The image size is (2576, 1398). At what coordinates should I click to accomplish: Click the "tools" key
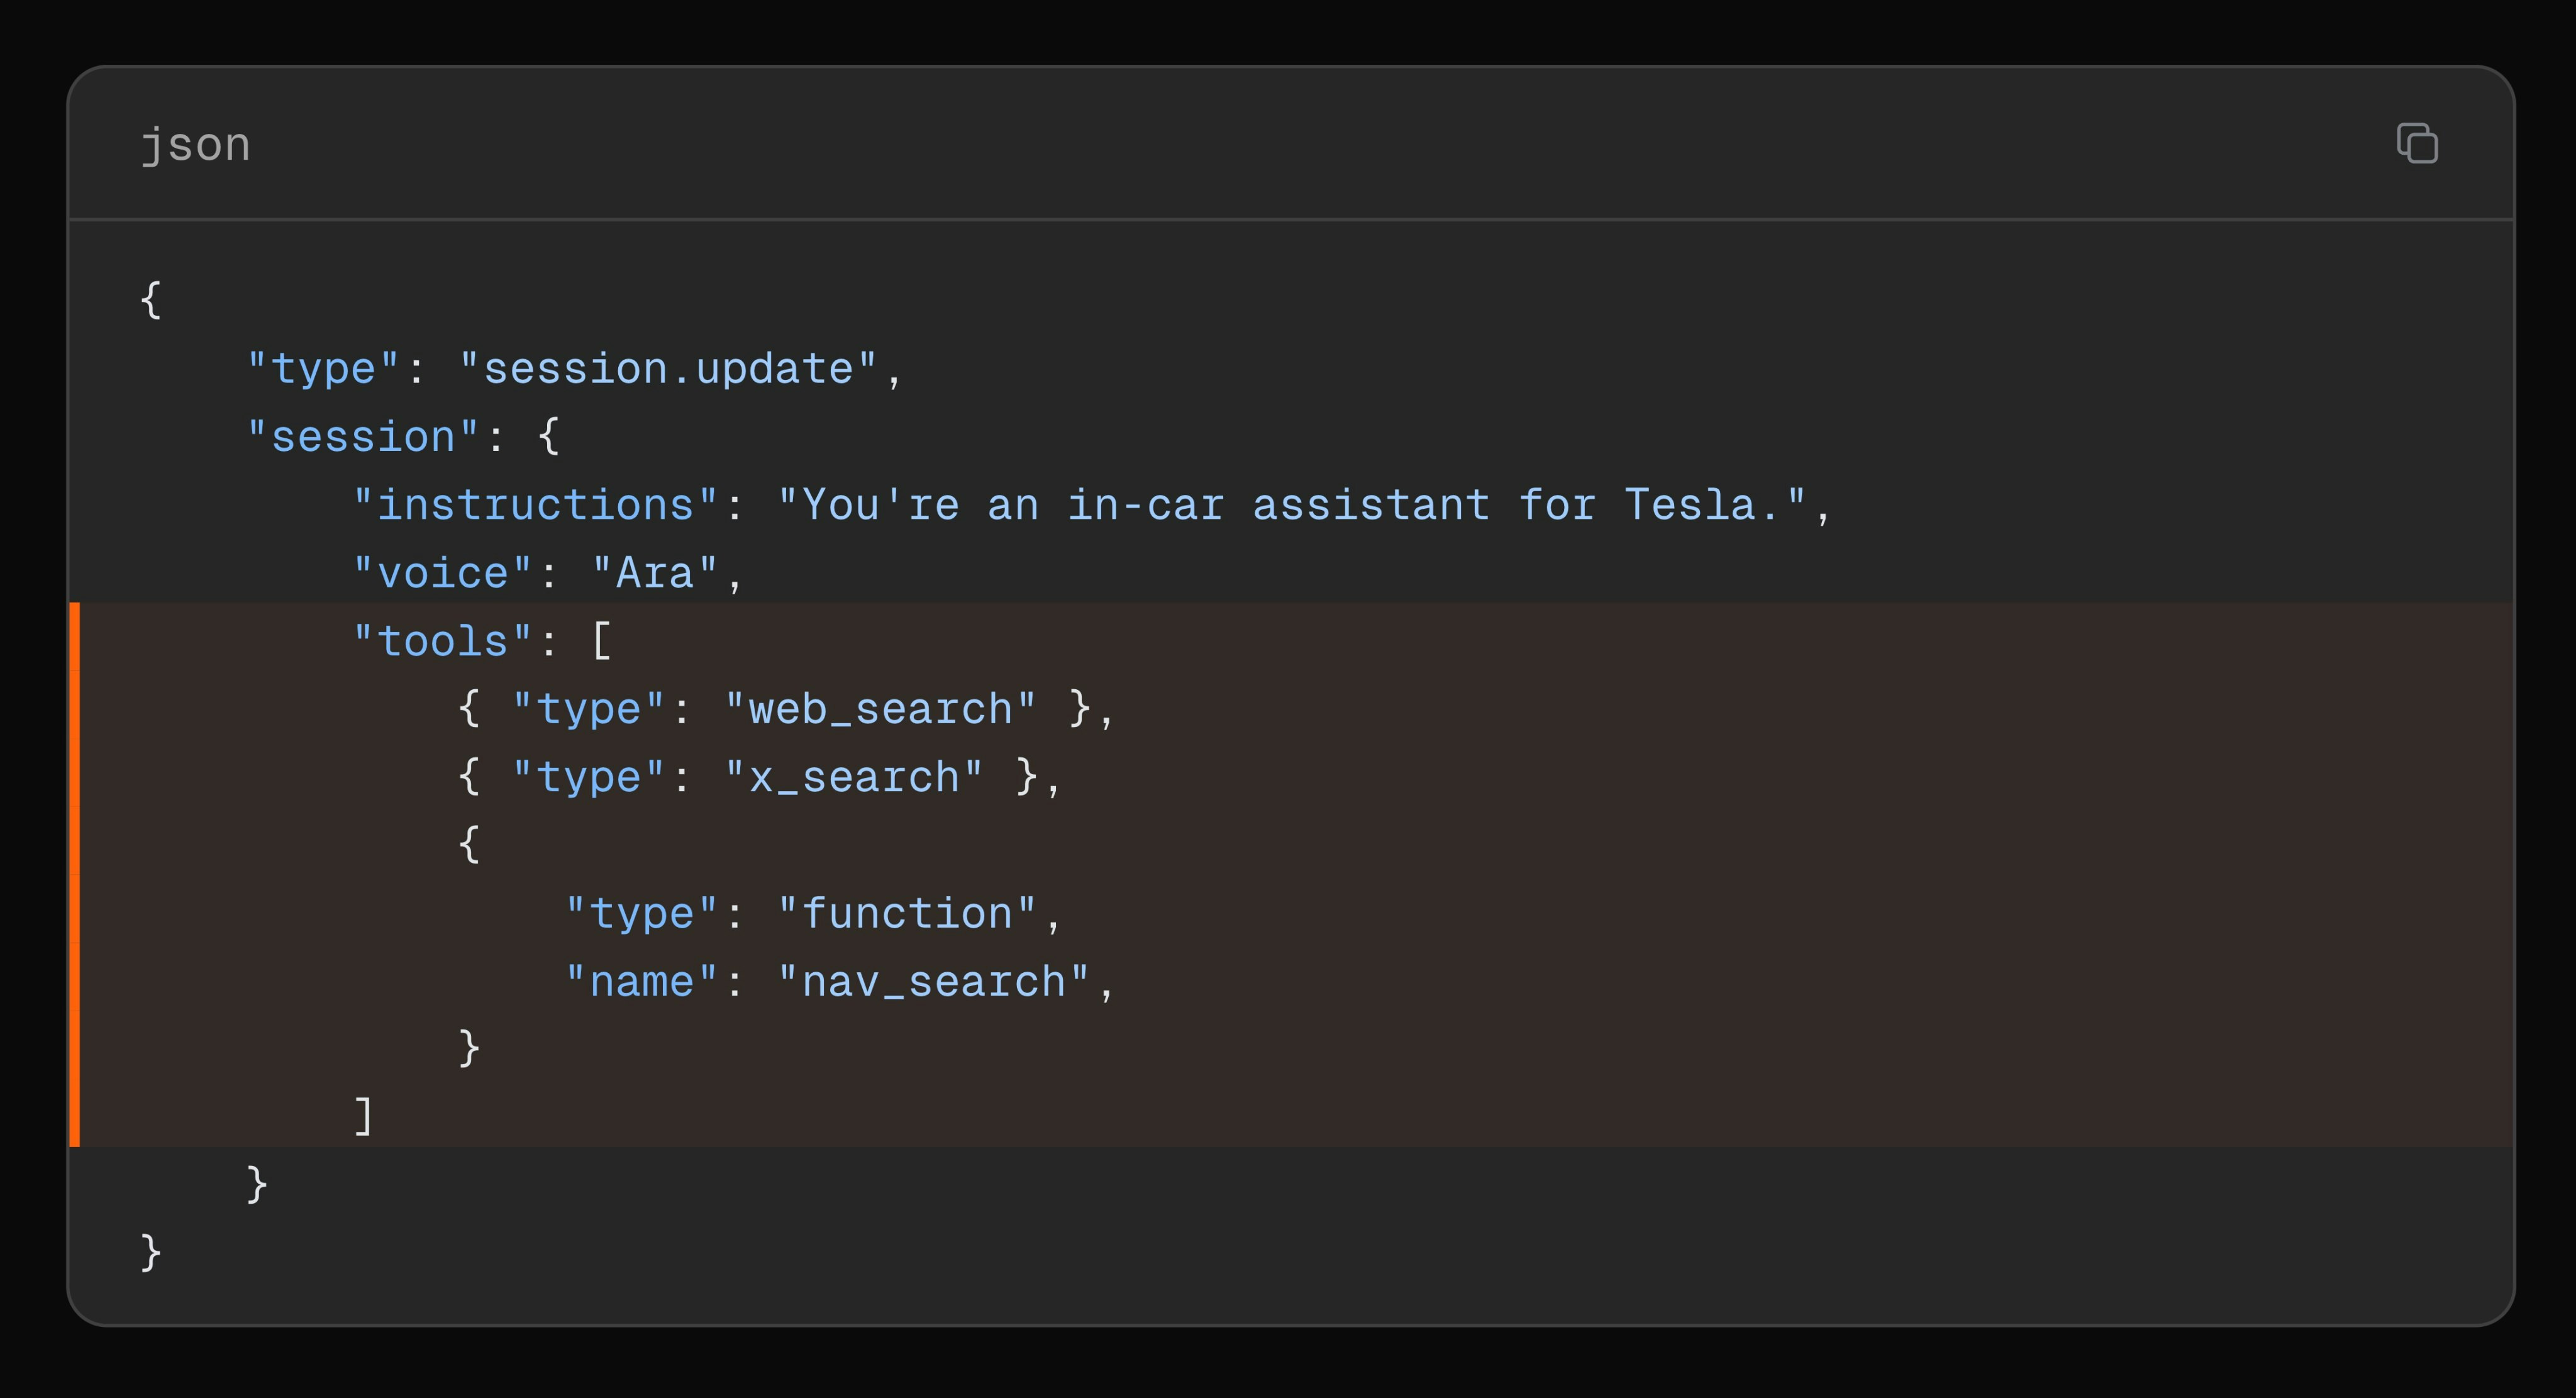[x=442, y=641]
